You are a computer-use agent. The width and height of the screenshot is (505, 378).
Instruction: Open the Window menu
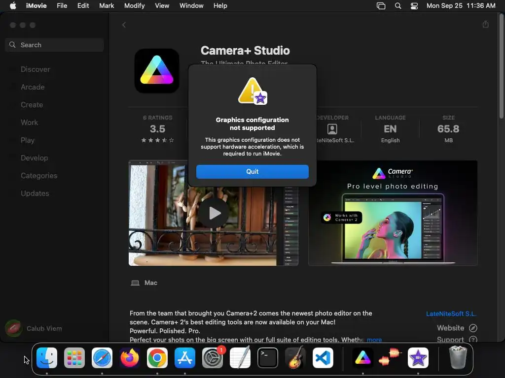191,6
